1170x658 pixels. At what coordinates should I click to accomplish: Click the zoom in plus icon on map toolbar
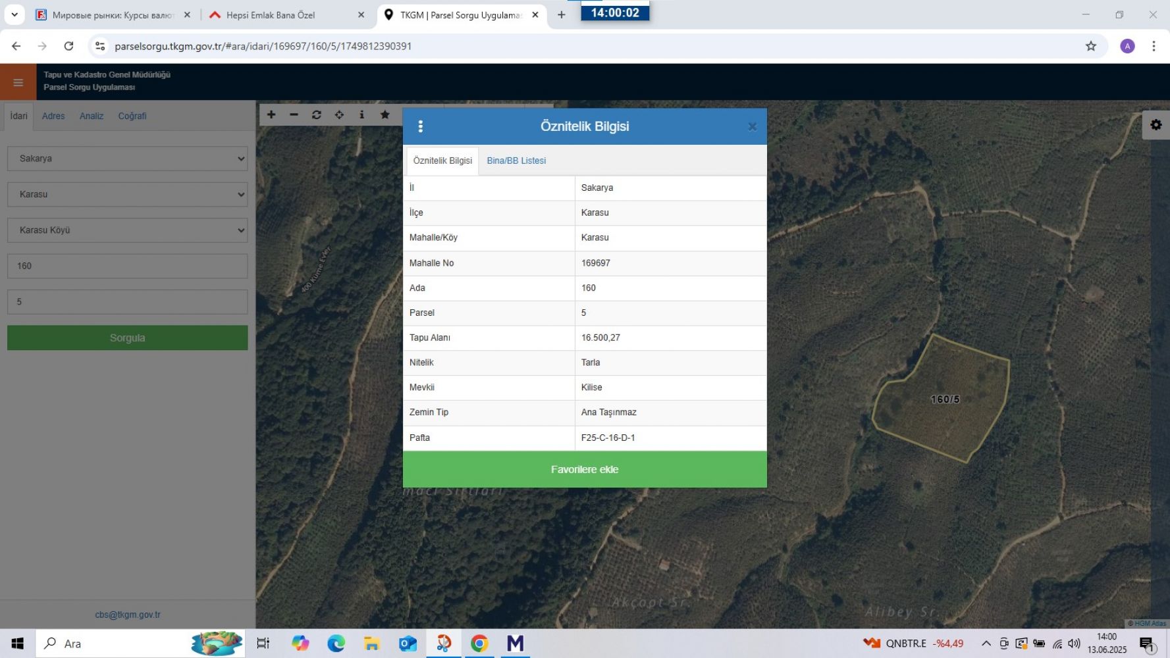[x=271, y=114]
